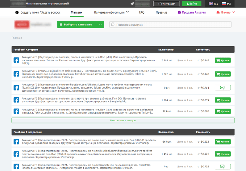
Task: Open the Магазин tab
Action: (77, 12)
